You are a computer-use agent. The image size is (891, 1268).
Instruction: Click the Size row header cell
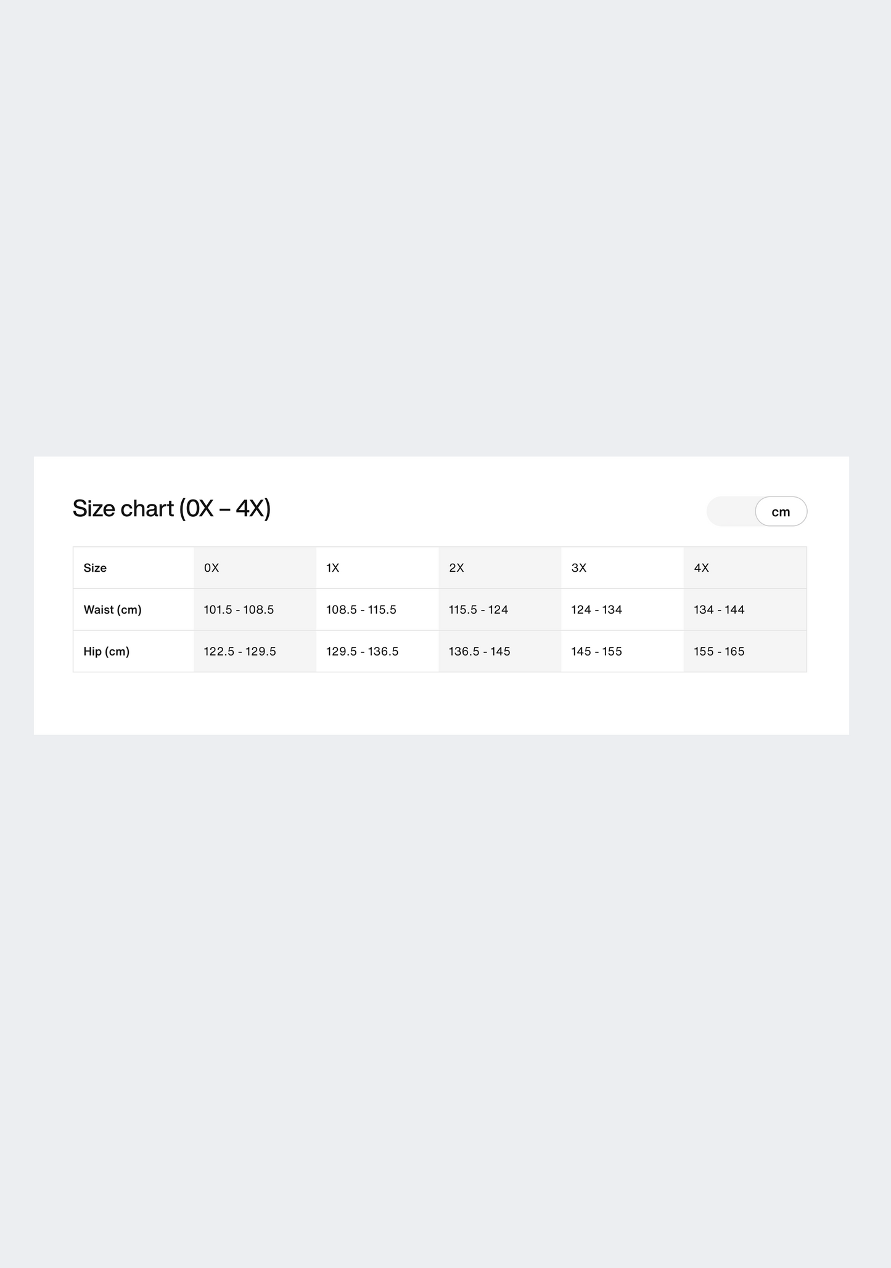[95, 568]
